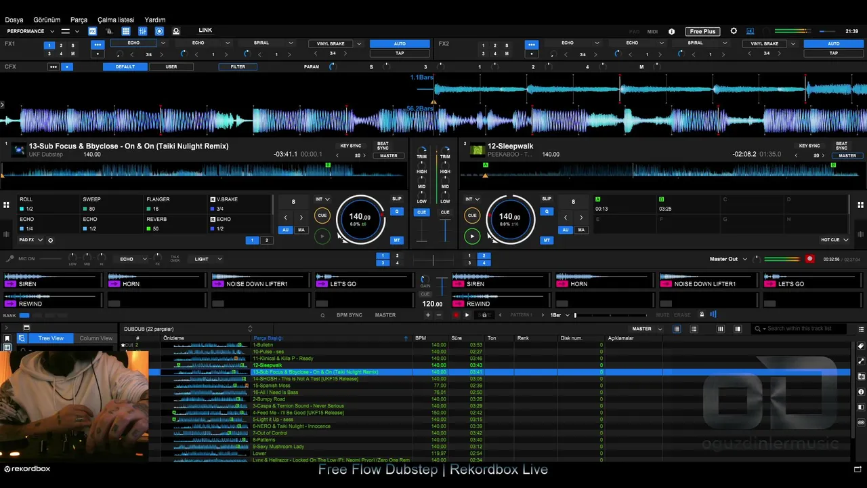Click the Free Plus plan button
This screenshot has width=867, height=488.
click(702, 31)
